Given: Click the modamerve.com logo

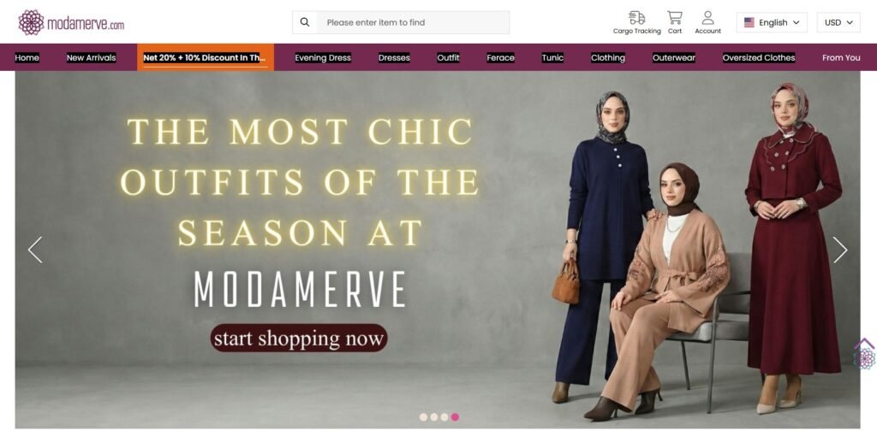Looking at the screenshot, I should [x=71, y=22].
